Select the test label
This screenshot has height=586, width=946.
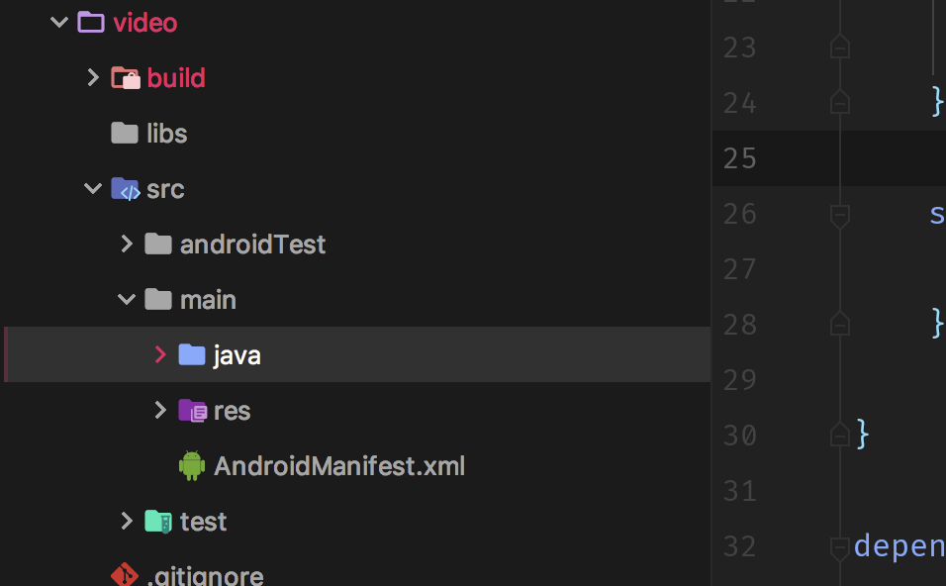[x=203, y=522]
